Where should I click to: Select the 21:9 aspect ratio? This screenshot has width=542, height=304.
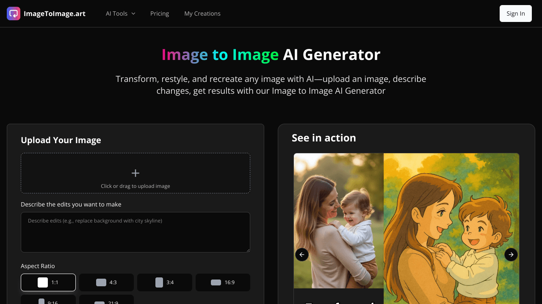click(x=106, y=301)
